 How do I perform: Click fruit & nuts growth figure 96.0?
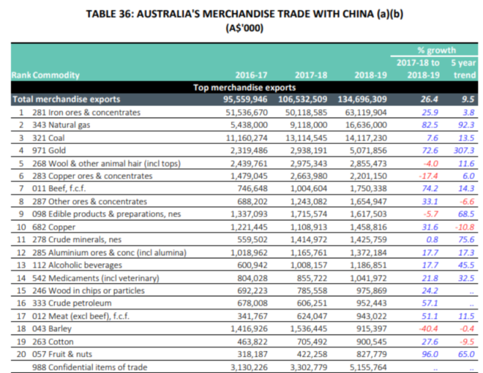point(430,354)
